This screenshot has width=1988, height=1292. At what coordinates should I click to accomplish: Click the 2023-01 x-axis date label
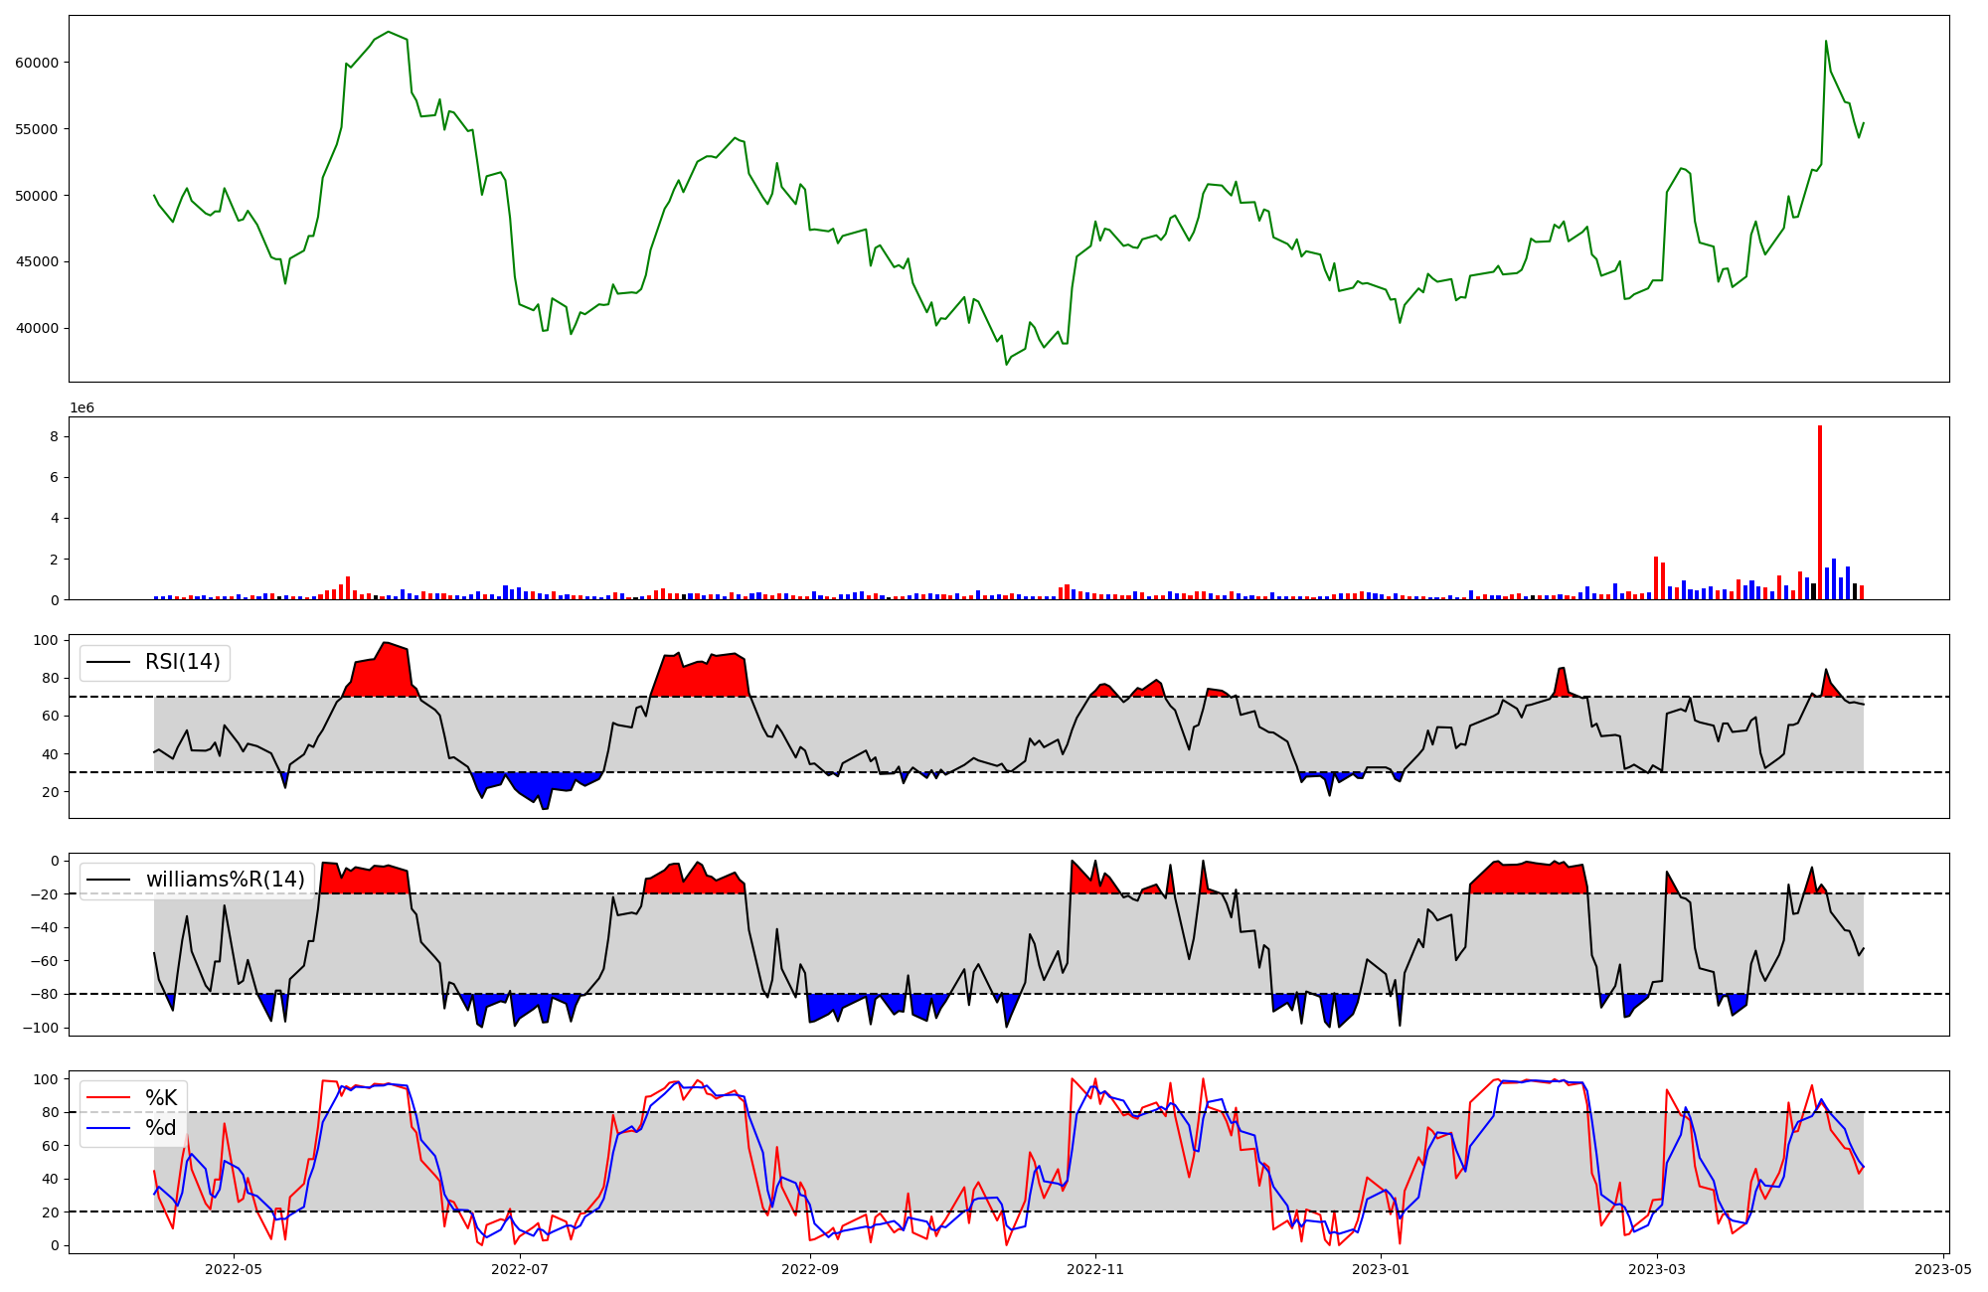(1381, 1269)
